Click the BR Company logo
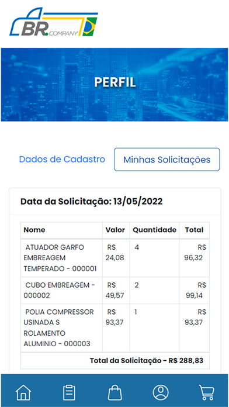The image size is (229, 407). [54, 22]
